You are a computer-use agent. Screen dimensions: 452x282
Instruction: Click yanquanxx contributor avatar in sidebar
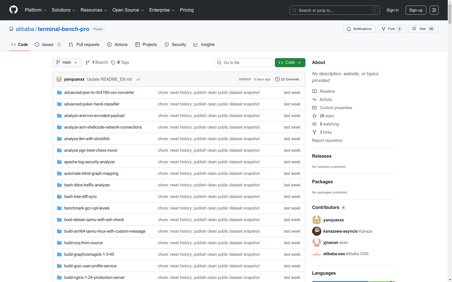pos(317,220)
